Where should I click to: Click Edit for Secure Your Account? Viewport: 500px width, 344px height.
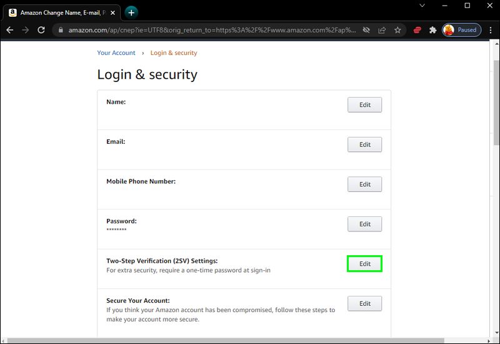click(x=364, y=304)
